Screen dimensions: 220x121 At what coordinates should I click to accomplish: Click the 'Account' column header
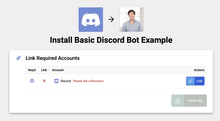point(58,70)
